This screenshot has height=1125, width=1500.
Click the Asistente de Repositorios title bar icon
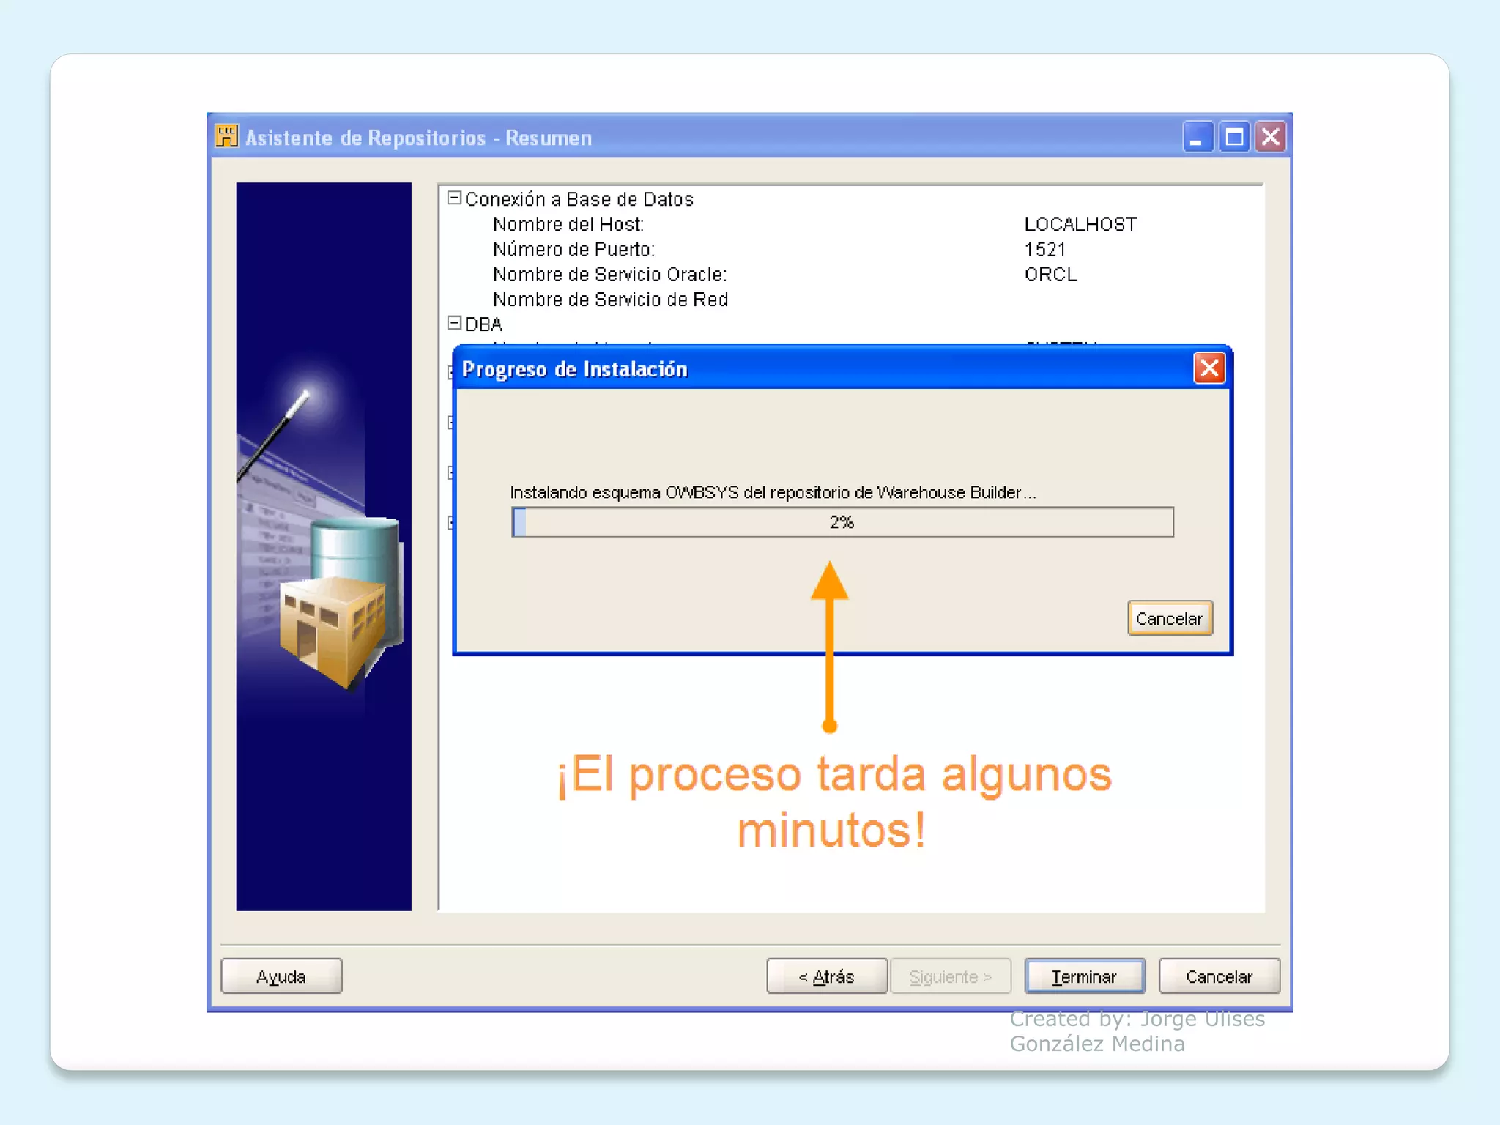click(x=226, y=136)
